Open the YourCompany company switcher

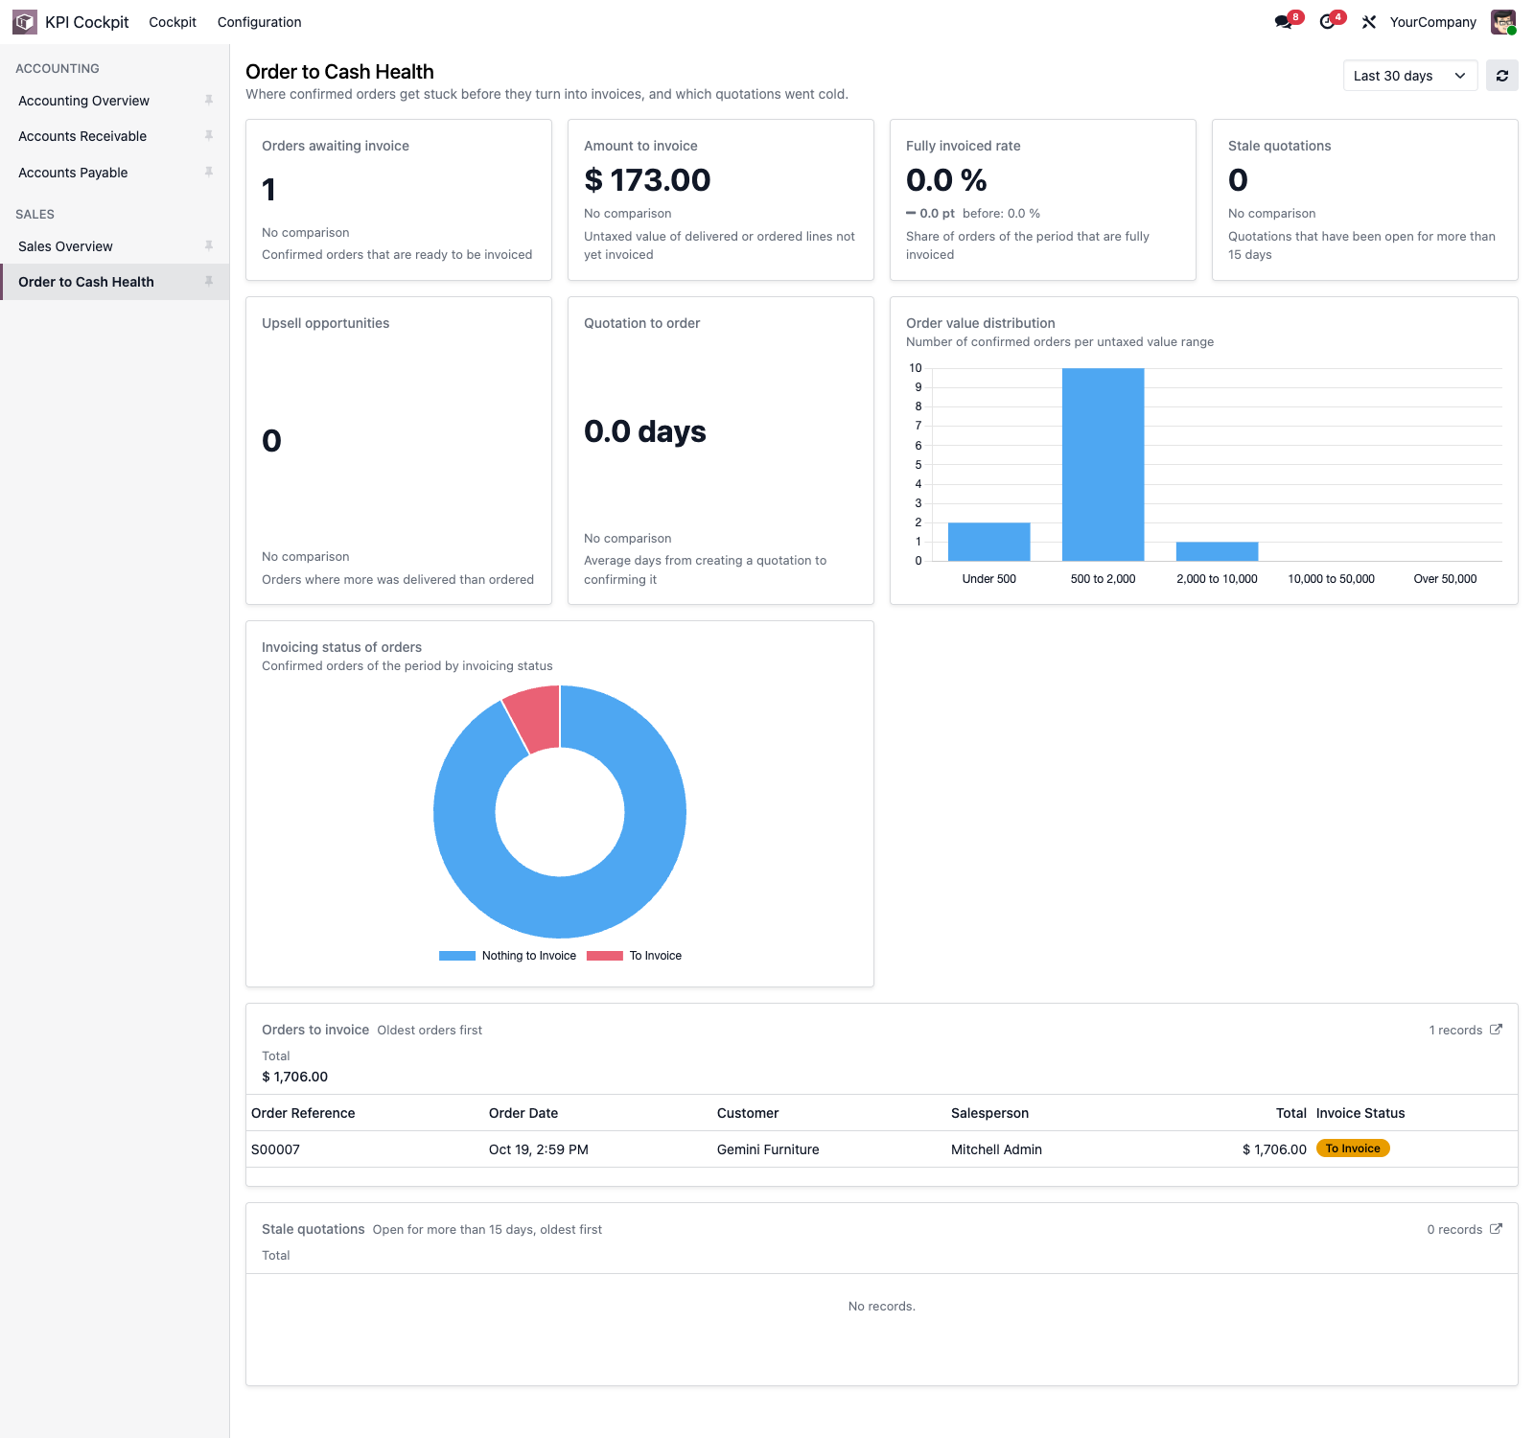click(1432, 22)
